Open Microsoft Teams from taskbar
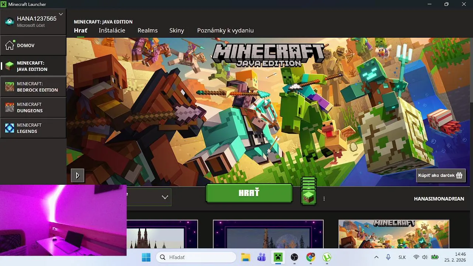The image size is (473, 266). (262, 257)
